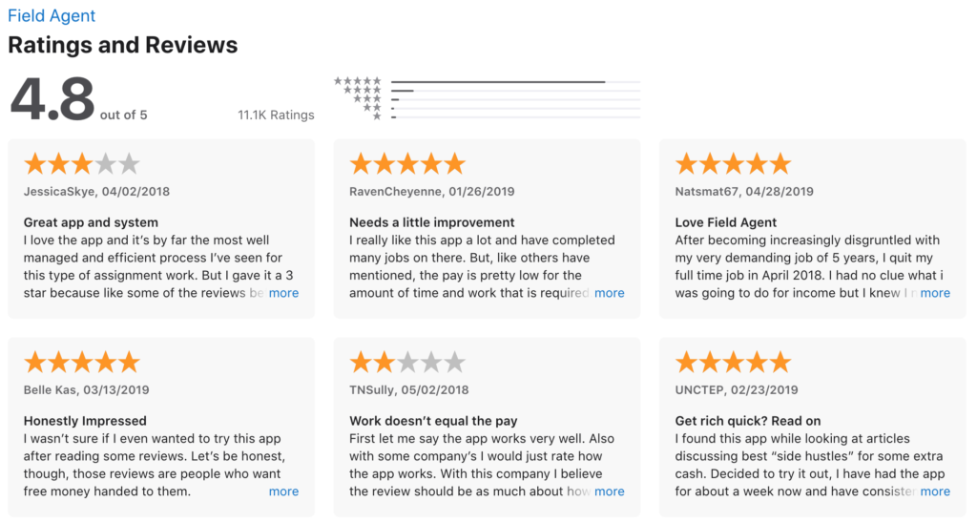Click the five-star rating on UNCTEP's review
The height and width of the screenshot is (523, 977).
(x=734, y=362)
